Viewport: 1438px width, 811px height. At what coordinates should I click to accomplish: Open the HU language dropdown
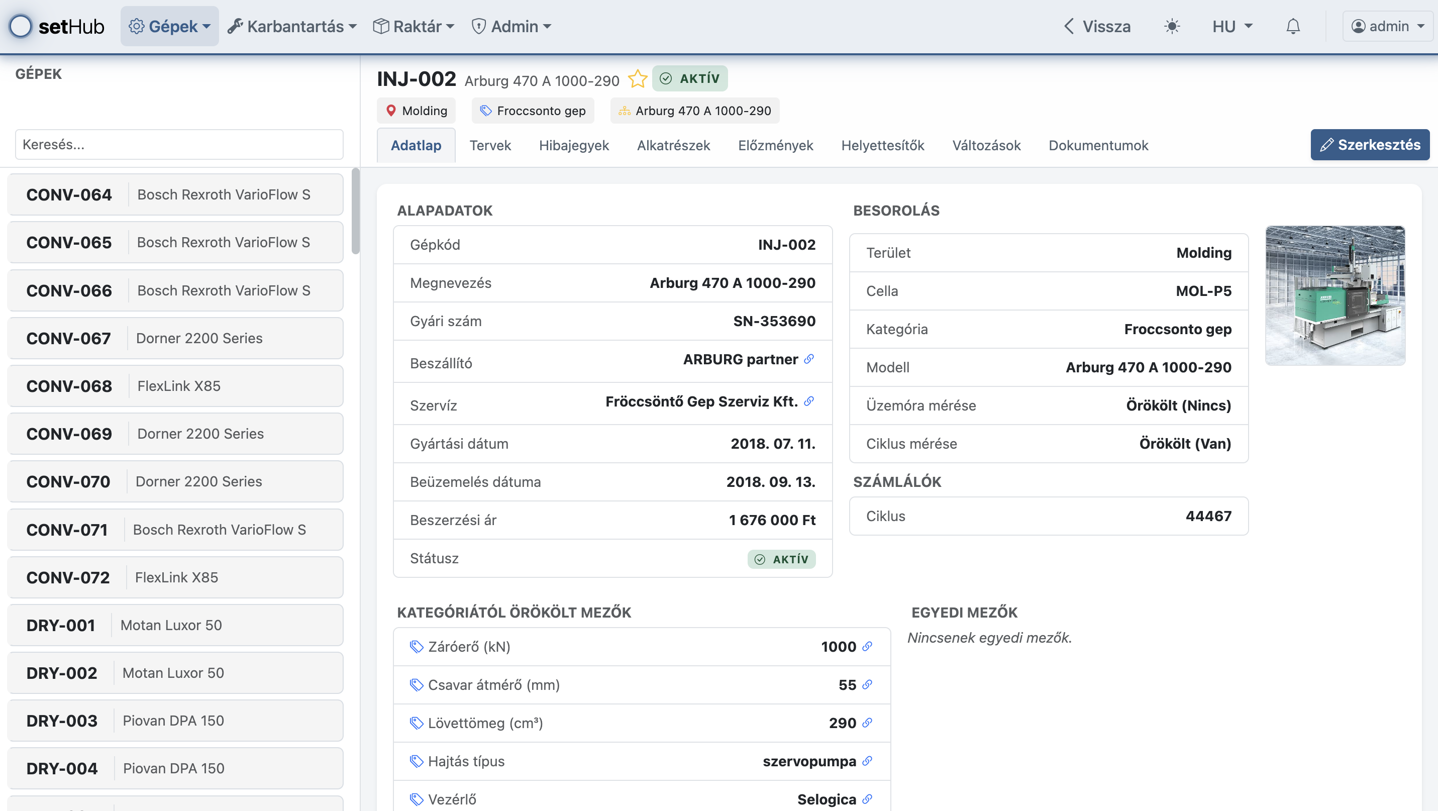[x=1232, y=26]
